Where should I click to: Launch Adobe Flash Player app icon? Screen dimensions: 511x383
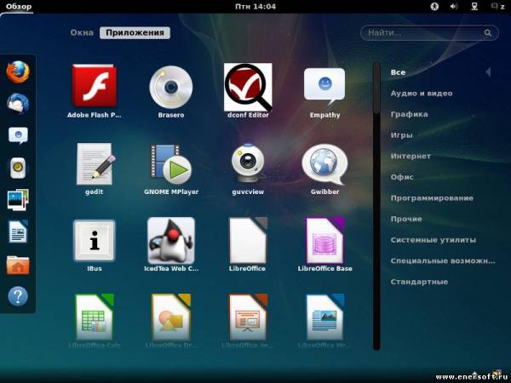click(x=95, y=86)
